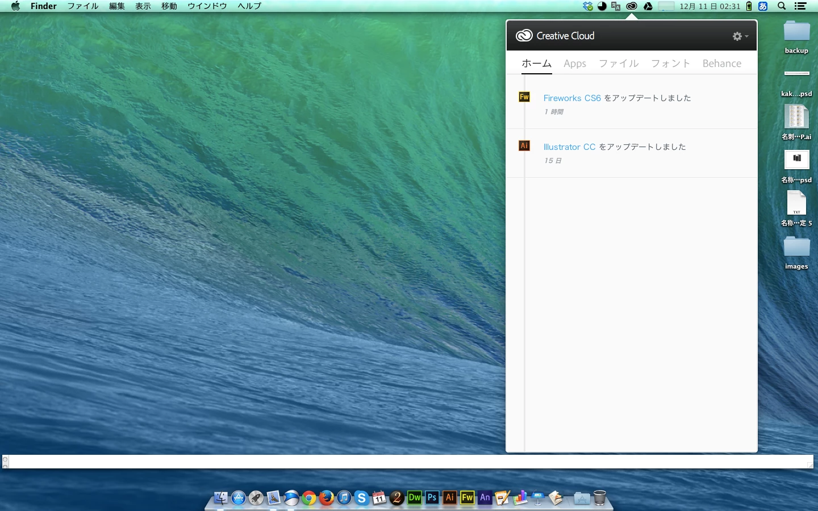The image size is (818, 511).
Task: Open the ファイル menu in menu bar
Action: click(x=83, y=6)
